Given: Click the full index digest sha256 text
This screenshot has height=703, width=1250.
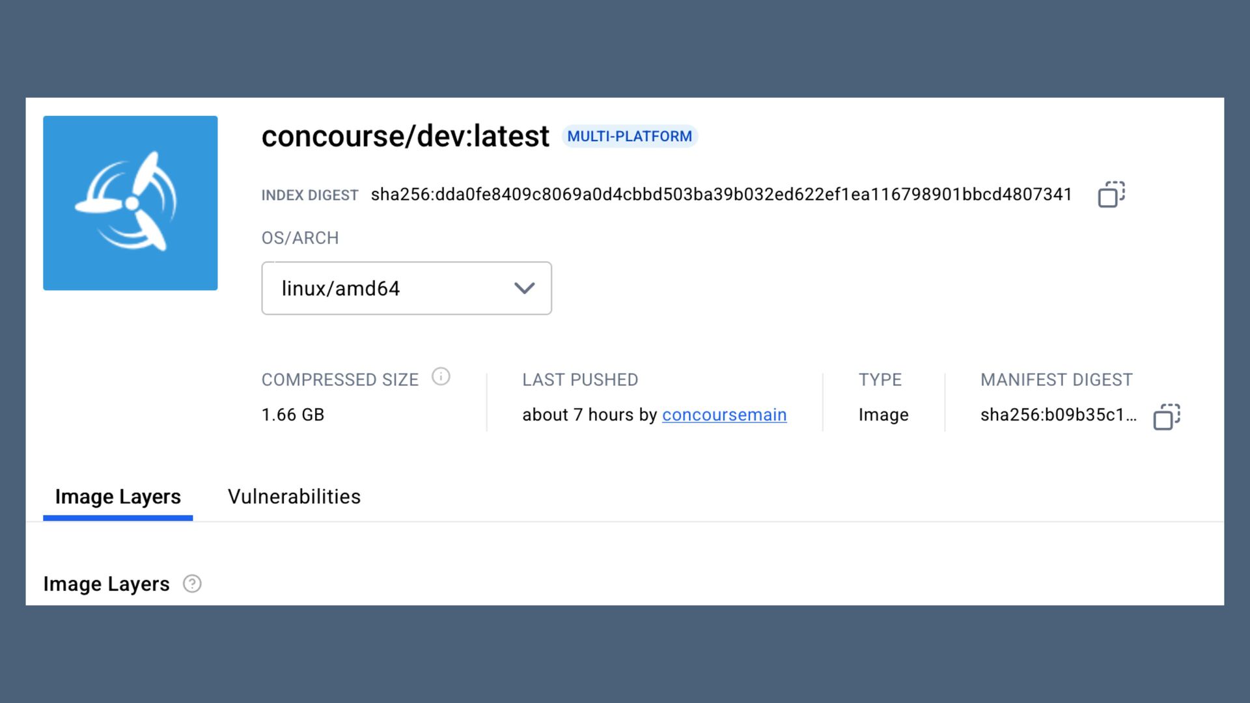Looking at the screenshot, I should point(721,195).
